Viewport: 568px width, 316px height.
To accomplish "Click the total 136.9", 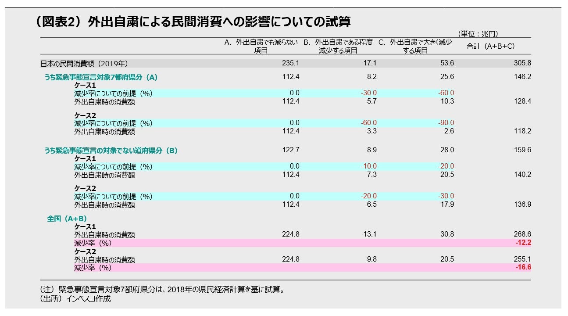I will point(523,205).
